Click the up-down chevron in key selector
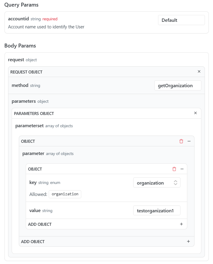The height and width of the screenshot is (264, 213). tap(175, 183)
